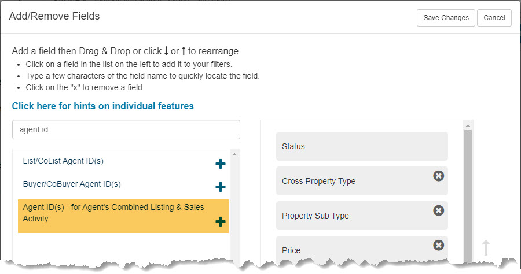Click the Status field block
This screenshot has height=274, width=521.
pyautogui.click(x=362, y=146)
